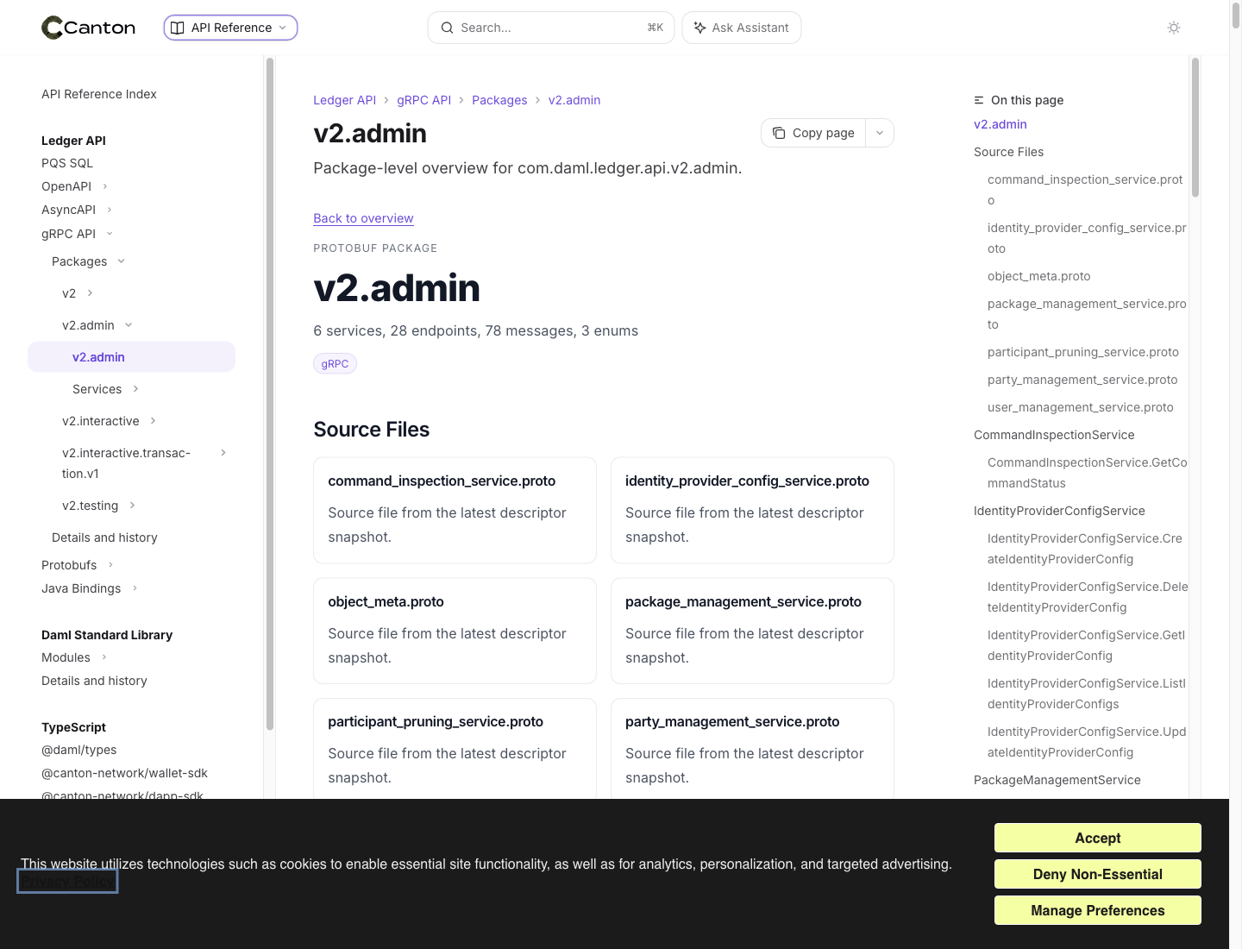
Task: Jump to party_management_service.proto in outline
Action: (1082, 380)
